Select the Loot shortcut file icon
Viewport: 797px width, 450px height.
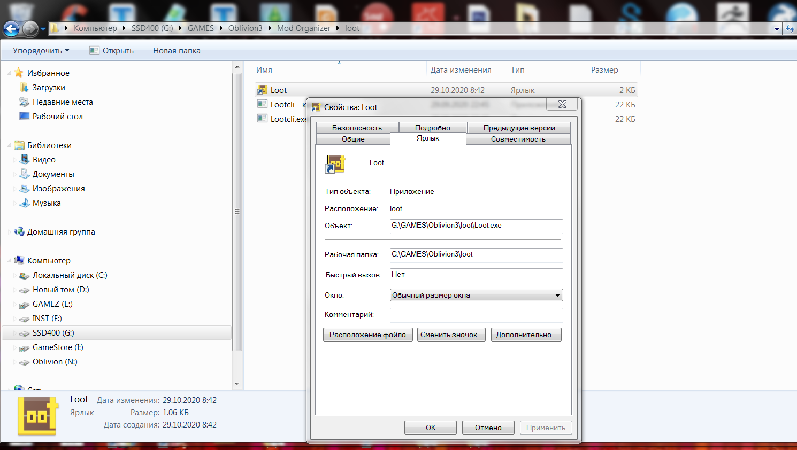pyautogui.click(x=262, y=90)
